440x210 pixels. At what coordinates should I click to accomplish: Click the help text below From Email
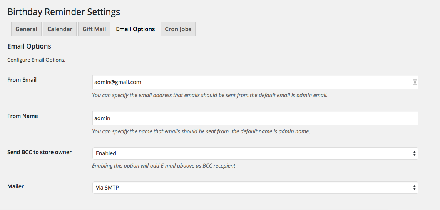[209, 95]
